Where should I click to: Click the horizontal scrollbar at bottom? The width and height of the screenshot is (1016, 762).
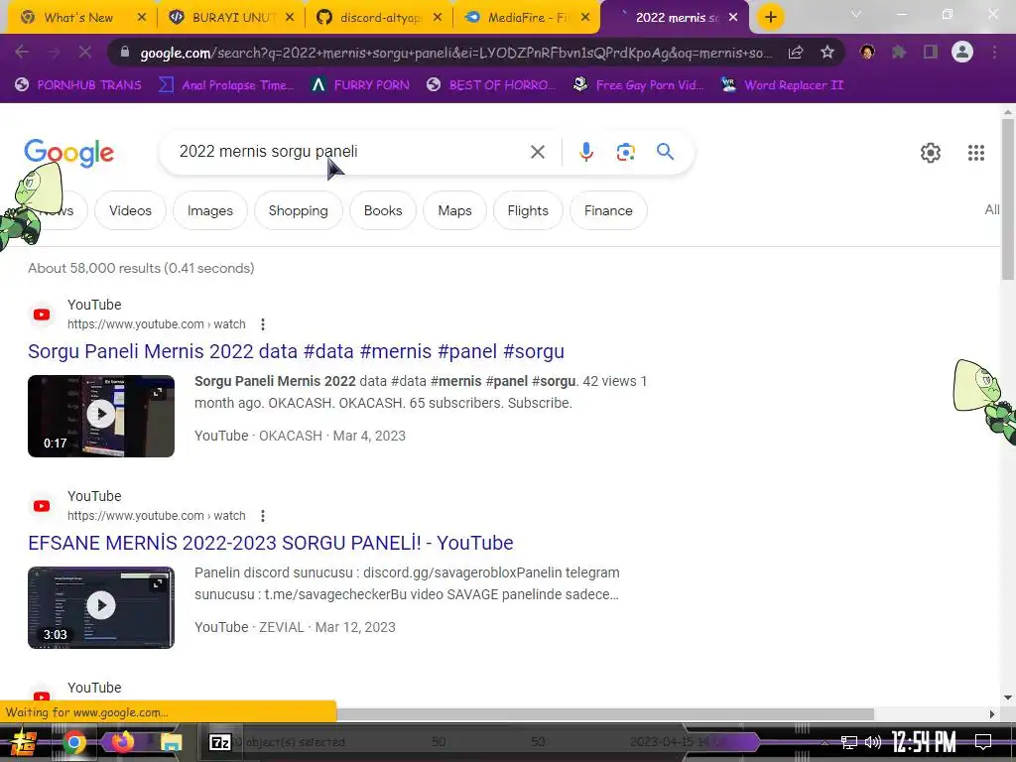[605, 714]
